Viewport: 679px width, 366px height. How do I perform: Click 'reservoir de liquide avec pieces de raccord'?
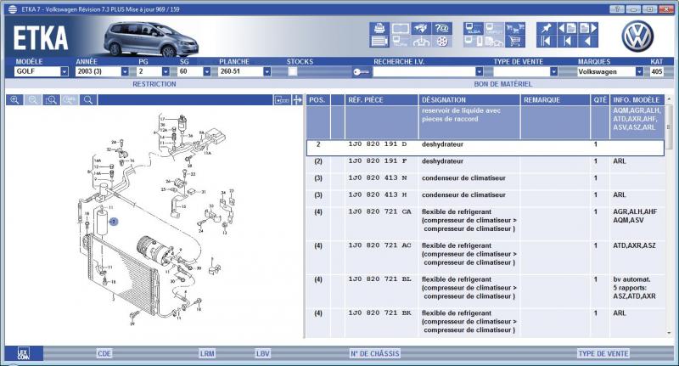[x=461, y=115]
